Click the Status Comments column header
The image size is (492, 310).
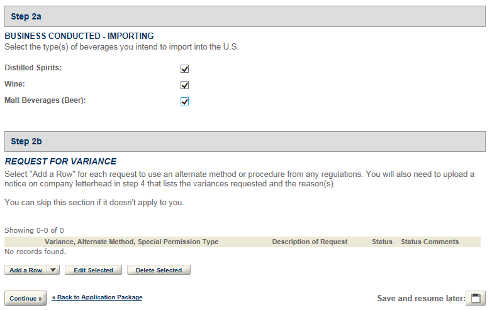[x=430, y=242]
